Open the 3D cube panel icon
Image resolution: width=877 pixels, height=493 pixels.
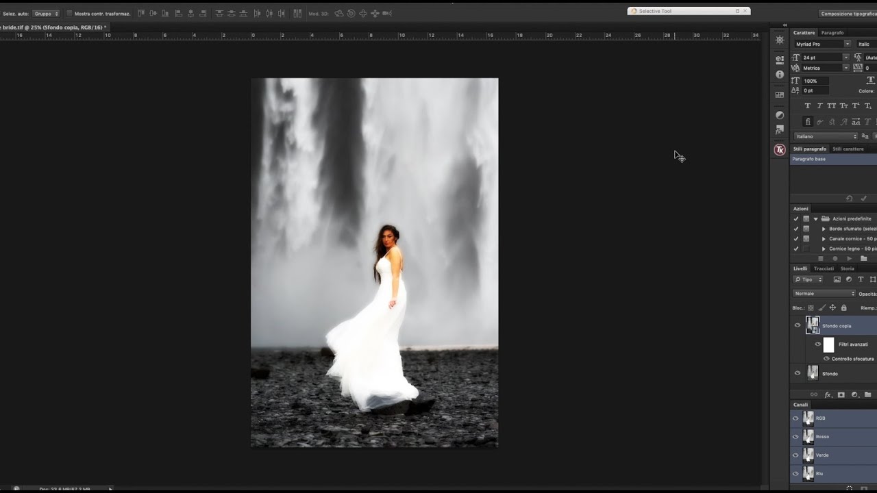[780, 60]
